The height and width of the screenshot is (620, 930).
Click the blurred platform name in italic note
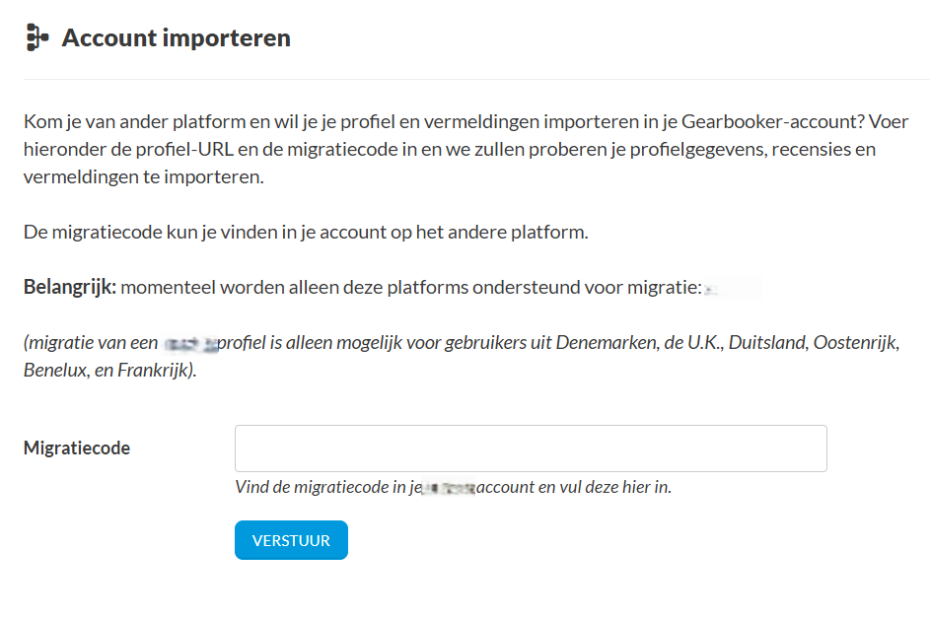[x=190, y=344]
